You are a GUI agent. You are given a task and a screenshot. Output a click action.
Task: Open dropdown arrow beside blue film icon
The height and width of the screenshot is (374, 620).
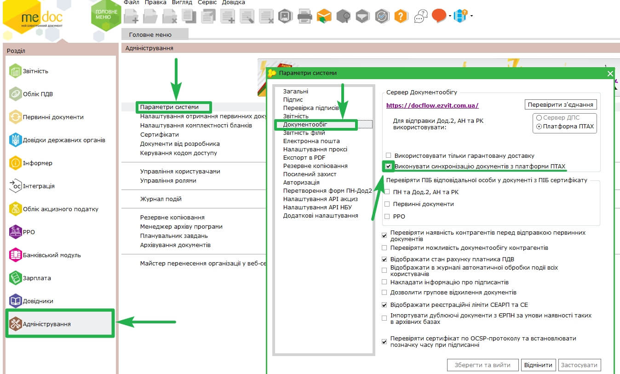coord(471,17)
